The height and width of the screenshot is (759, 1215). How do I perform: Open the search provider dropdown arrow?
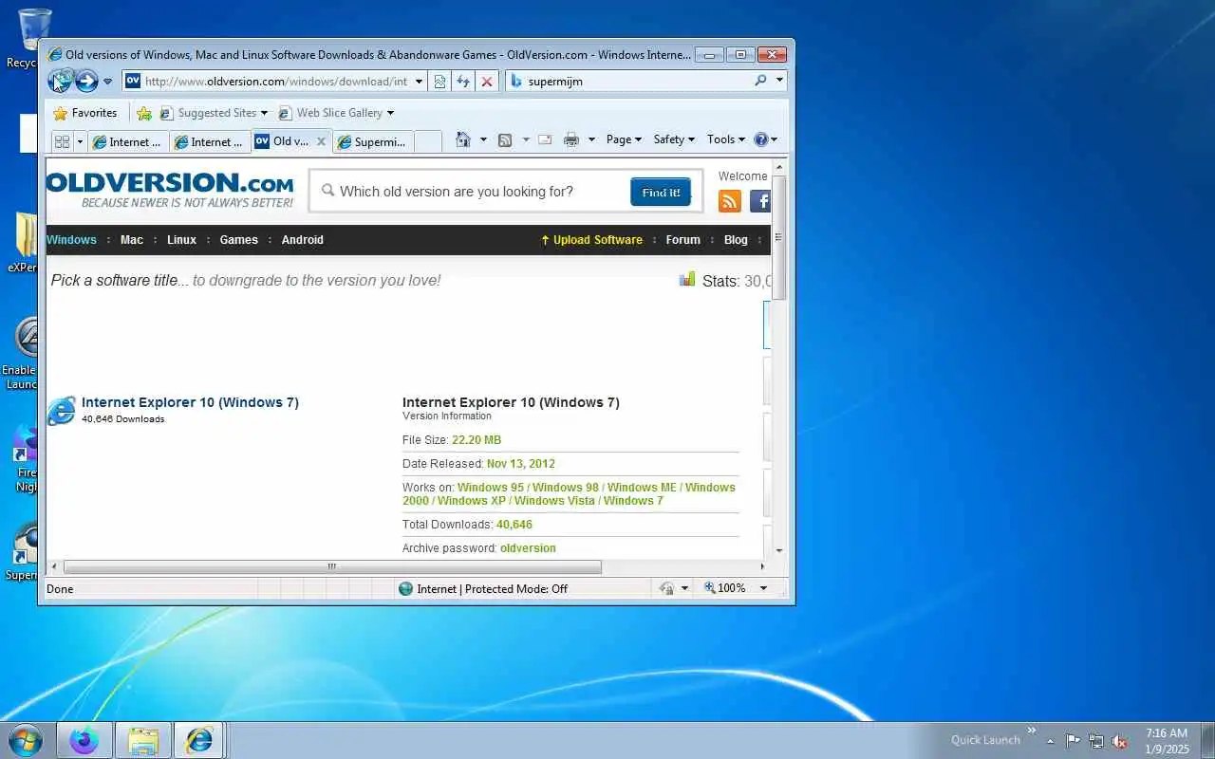[779, 82]
